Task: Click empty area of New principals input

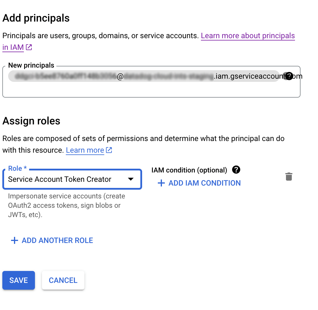Action: 151,89
